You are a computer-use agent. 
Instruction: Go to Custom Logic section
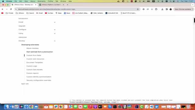(x=32, y=66)
